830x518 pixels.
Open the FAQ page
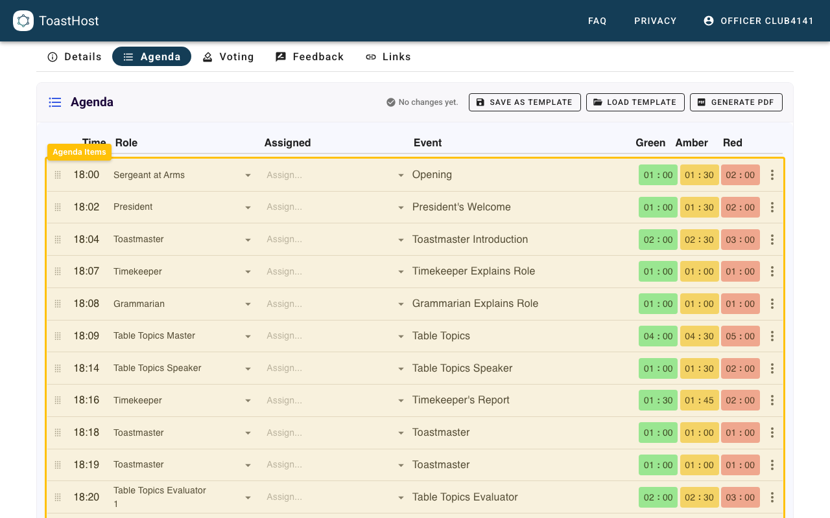[x=597, y=21]
